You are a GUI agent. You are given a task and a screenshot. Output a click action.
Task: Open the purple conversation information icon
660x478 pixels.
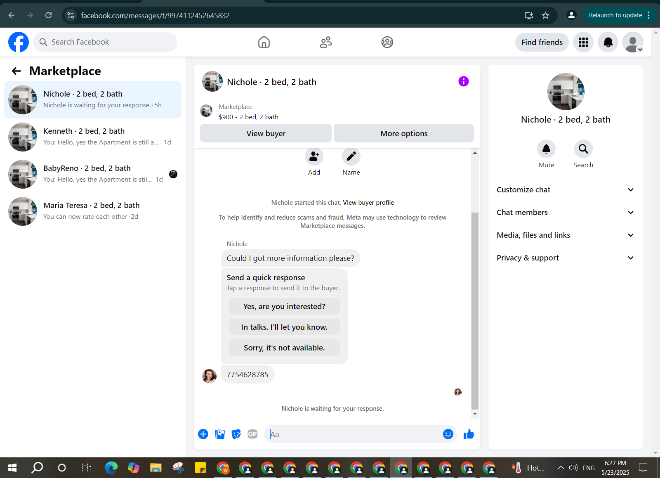(464, 81)
